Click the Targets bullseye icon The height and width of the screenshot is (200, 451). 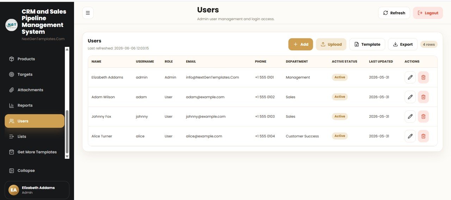point(12,74)
